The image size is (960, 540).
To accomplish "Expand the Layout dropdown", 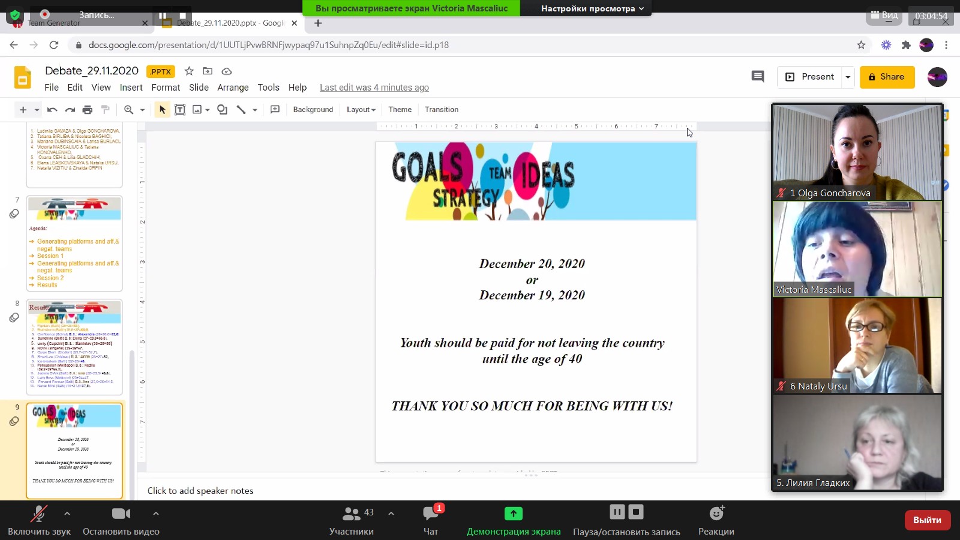I will [361, 110].
